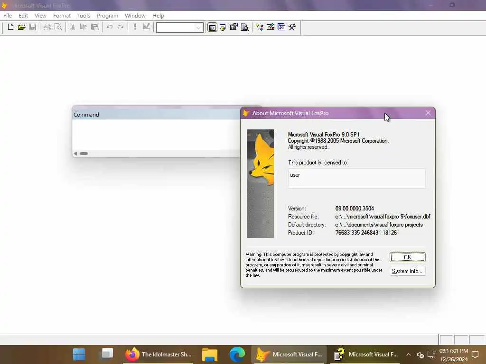The image size is (486, 364).
Task: Click the Copy toolbar icon
Action: 84,27
